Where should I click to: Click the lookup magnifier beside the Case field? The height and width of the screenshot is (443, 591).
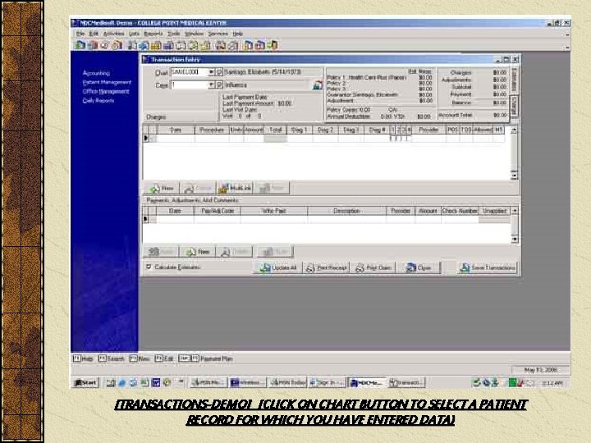(219, 84)
